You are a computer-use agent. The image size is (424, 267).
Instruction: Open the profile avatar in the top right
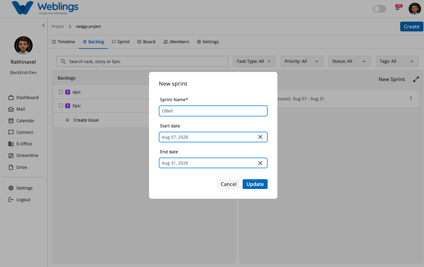point(415,9)
